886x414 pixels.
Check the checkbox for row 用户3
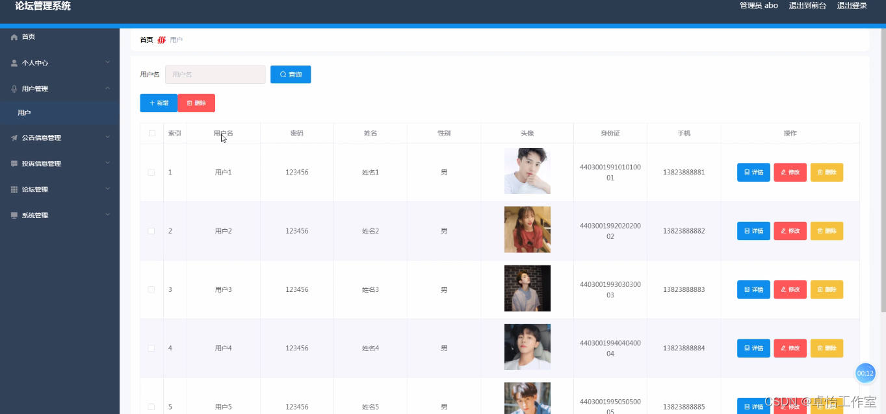click(151, 289)
